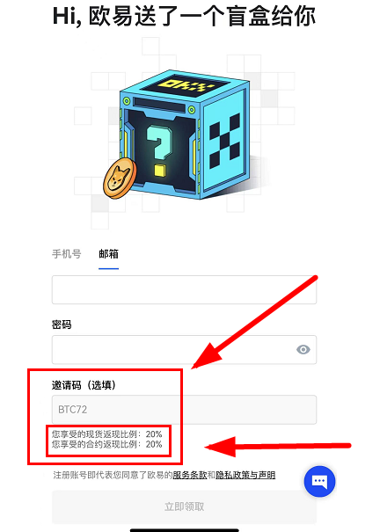Tap the Shiba coin beside the box
380x532 pixels.
tap(120, 179)
